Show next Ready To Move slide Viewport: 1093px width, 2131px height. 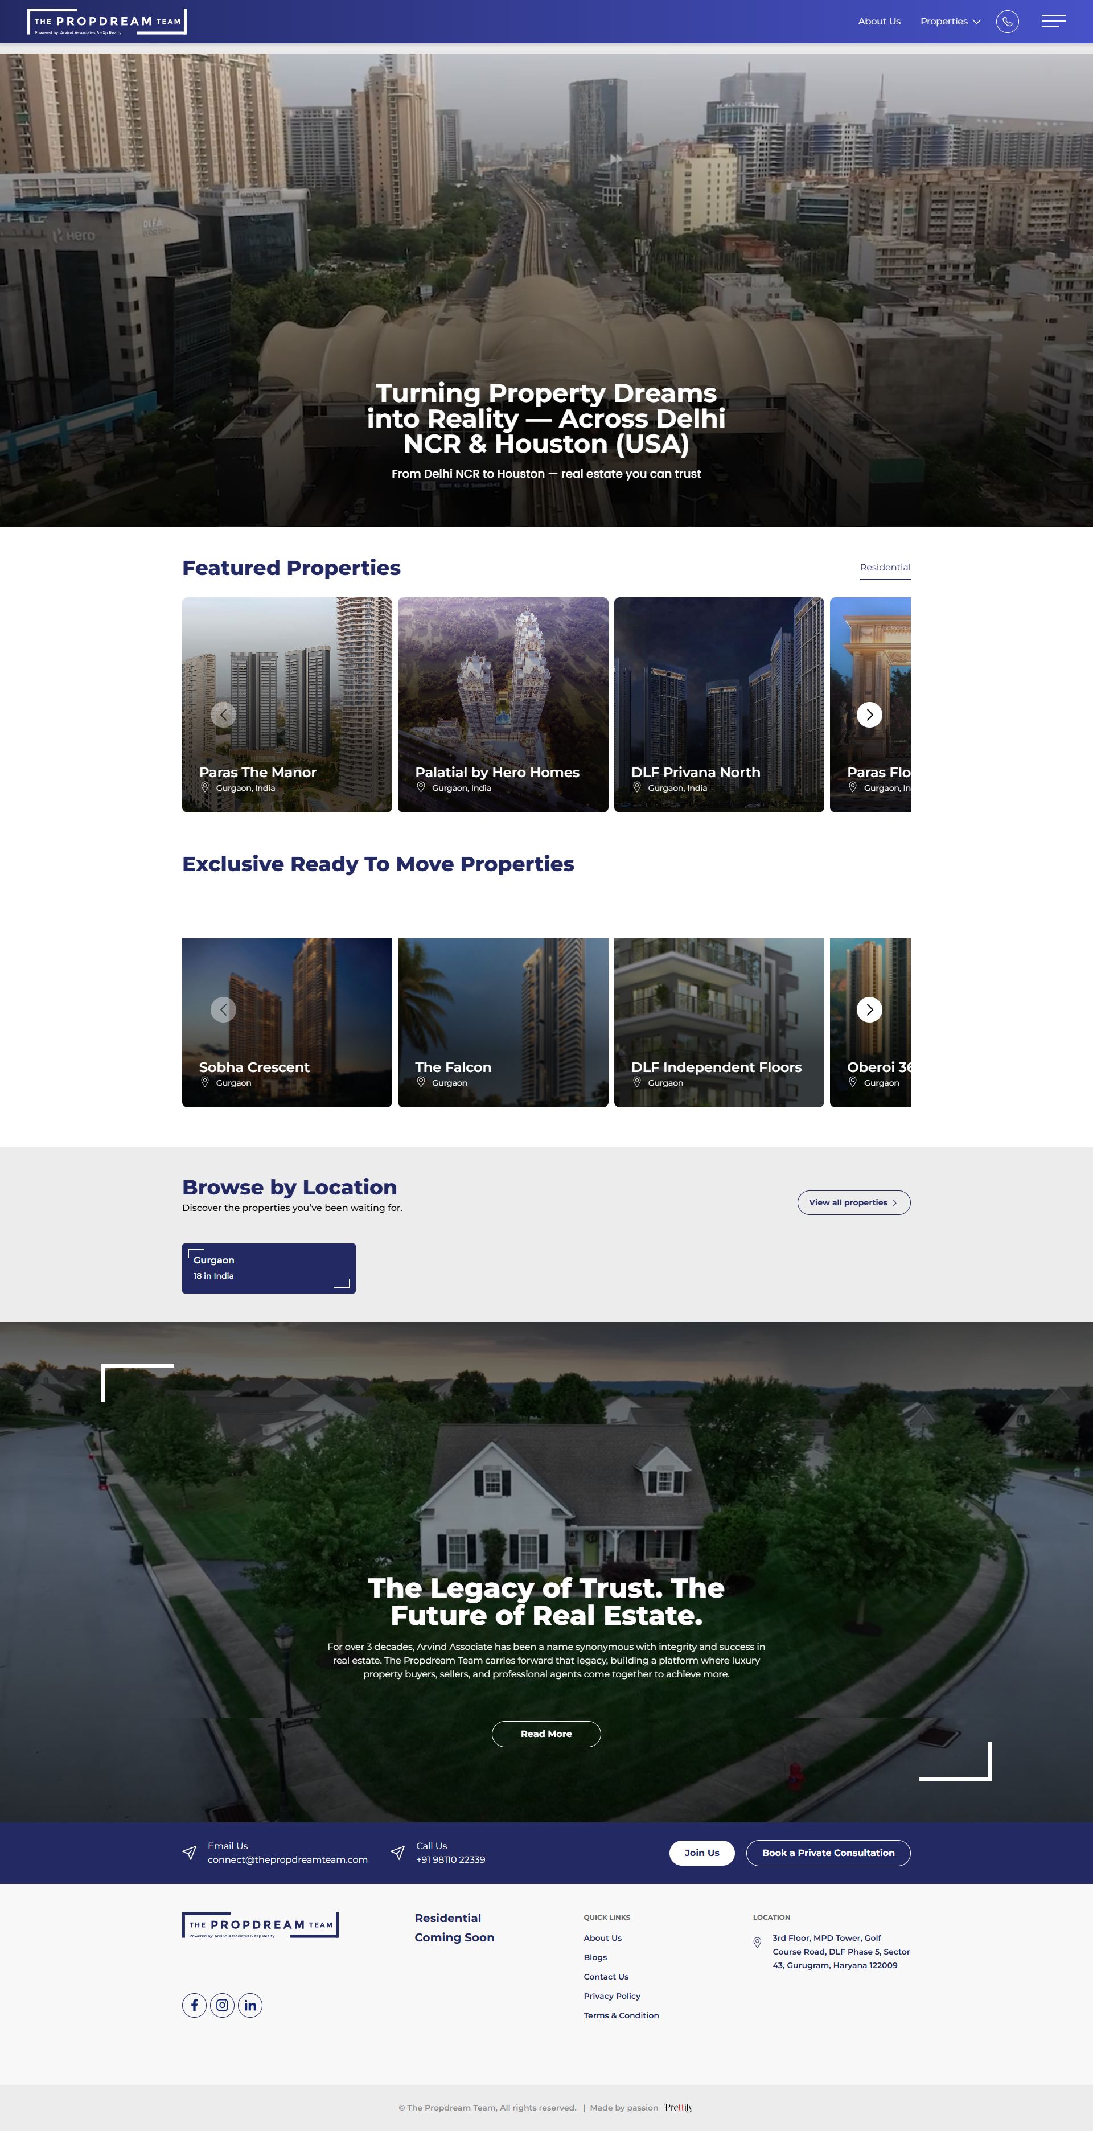pos(869,1009)
